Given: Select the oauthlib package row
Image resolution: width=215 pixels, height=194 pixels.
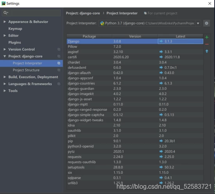Looking at the screenshot, I should click(135, 130).
